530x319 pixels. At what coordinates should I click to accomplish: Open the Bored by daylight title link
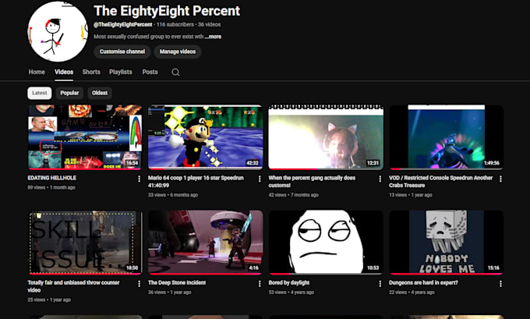(289, 283)
